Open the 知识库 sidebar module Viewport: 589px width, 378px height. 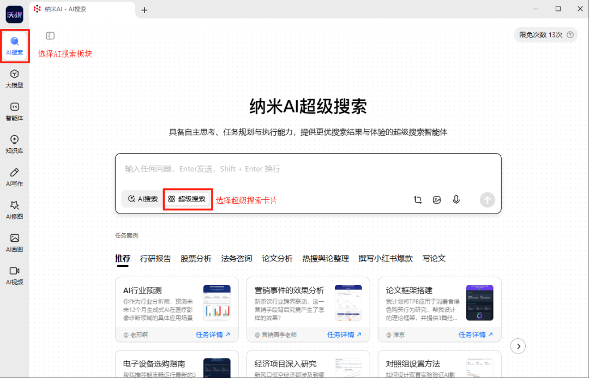tap(14, 144)
